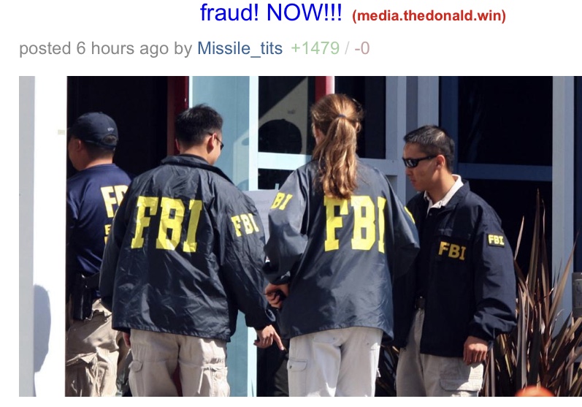
Task: Click the small FBI chest logo on the right agent
Action: tap(452, 251)
